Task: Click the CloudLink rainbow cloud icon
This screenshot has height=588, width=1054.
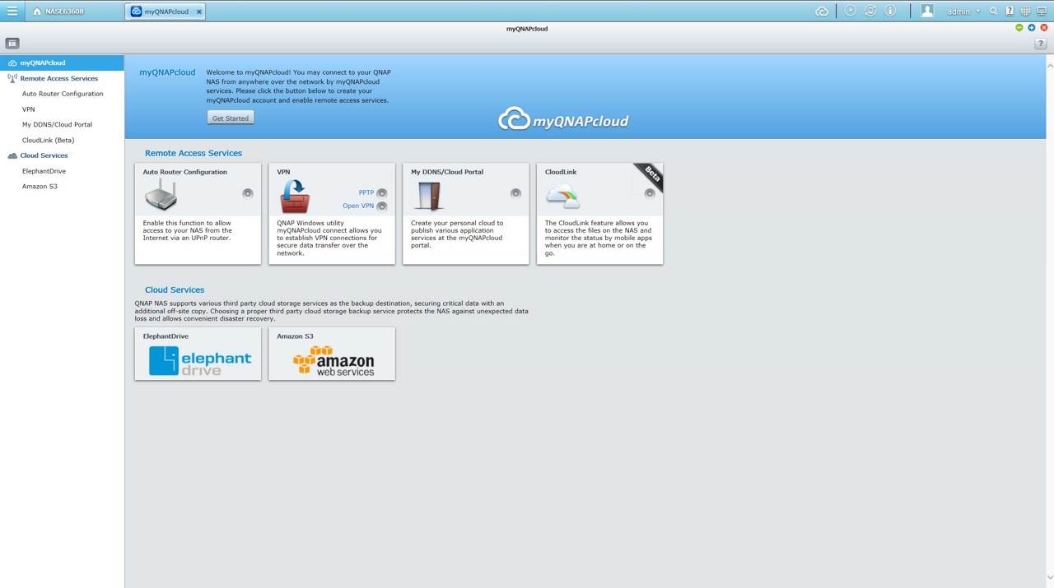Action: (x=562, y=197)
